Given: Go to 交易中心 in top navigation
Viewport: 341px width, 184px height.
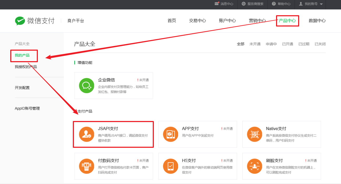Looking at the screenshot, I should coord(197,21).
